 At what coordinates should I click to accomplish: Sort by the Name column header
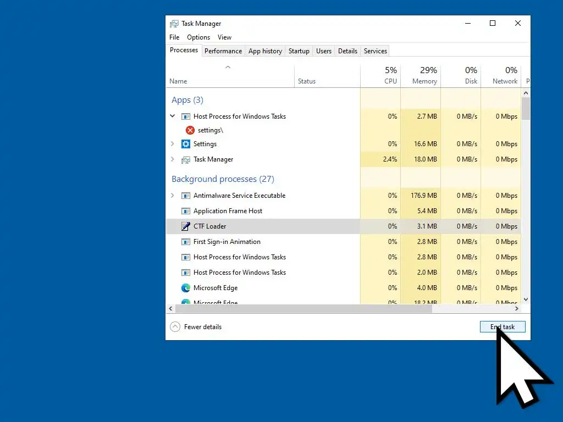[230, 76]
